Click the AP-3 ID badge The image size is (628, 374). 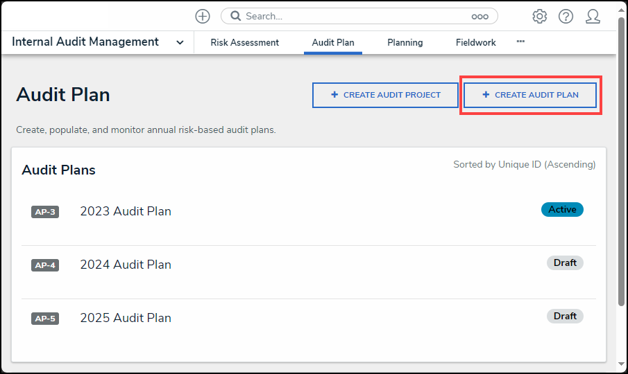tap(45, 212)
